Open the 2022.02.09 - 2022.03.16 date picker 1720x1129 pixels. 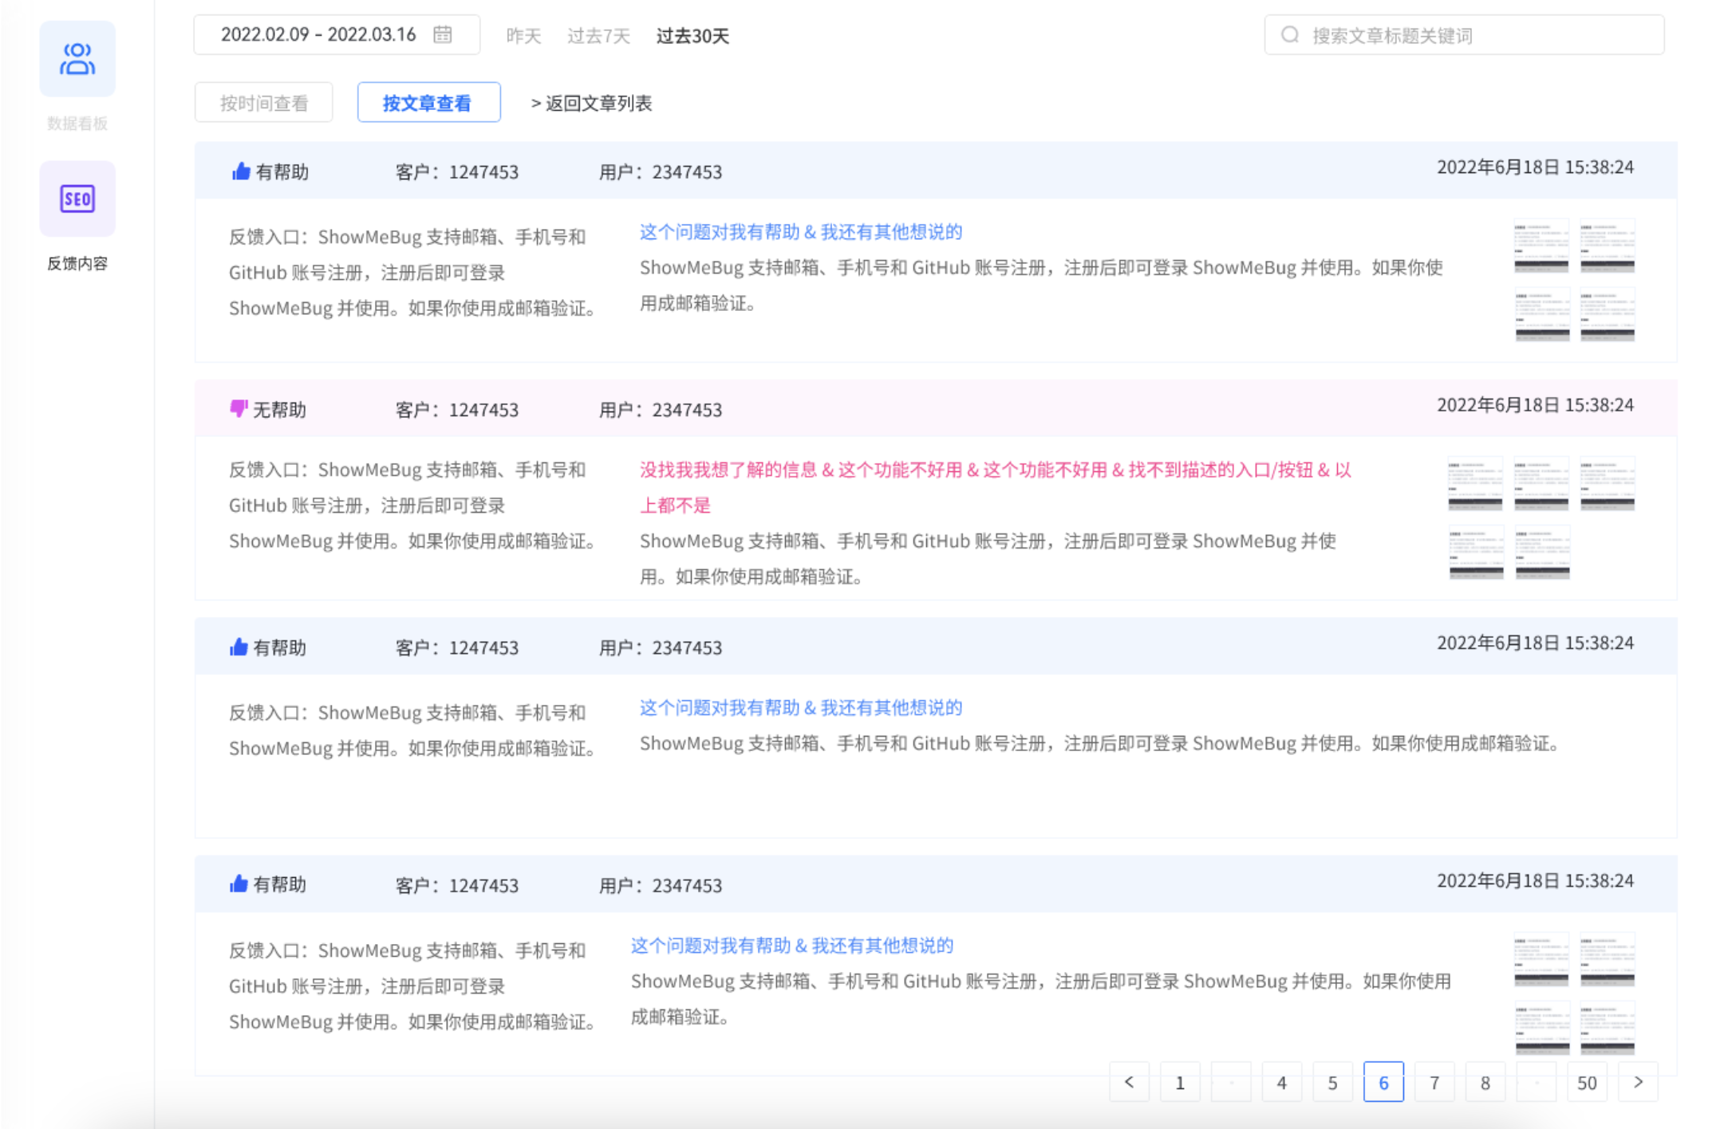[337, 34]
